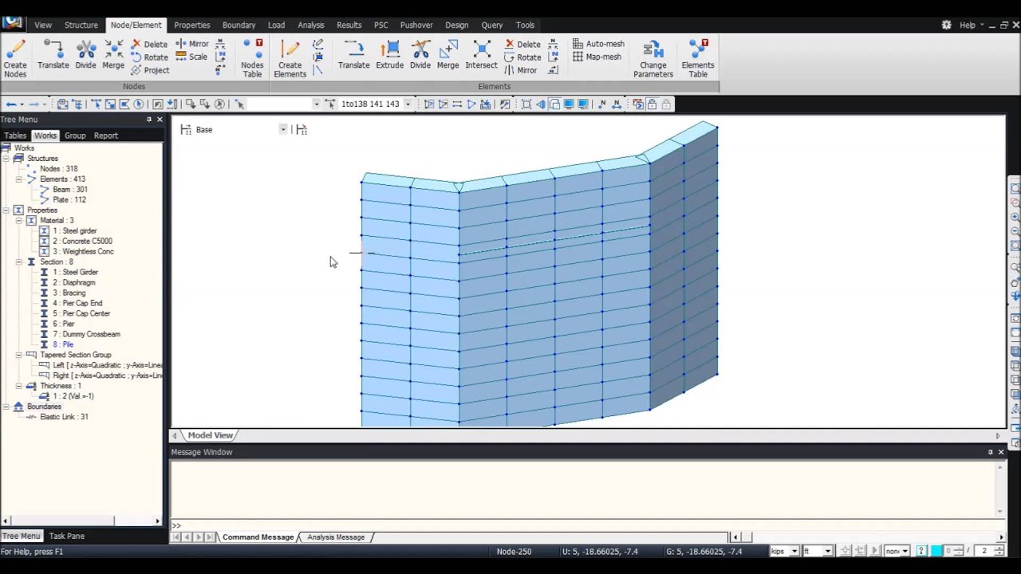
Task: Click the Project nodes tool
Action: pos(150,70)
